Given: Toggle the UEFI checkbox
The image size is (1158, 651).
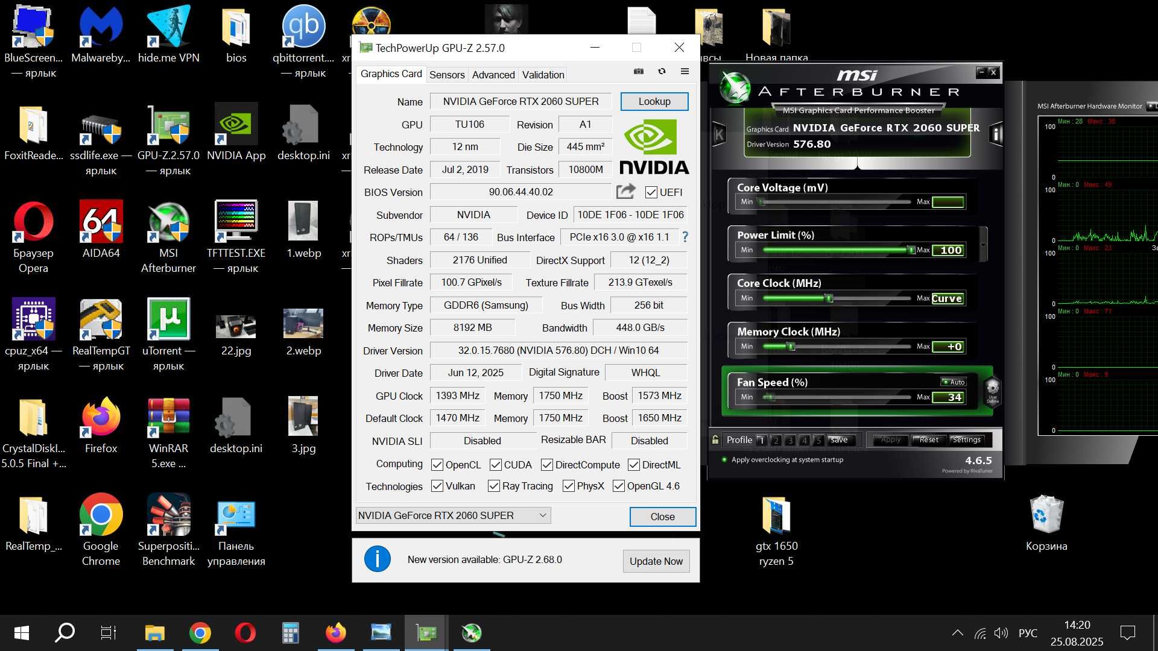Looking at the screenshot, I should tap(651, 192).
